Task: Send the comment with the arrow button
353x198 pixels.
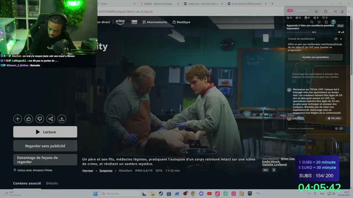Action: (x=341, y=128)
